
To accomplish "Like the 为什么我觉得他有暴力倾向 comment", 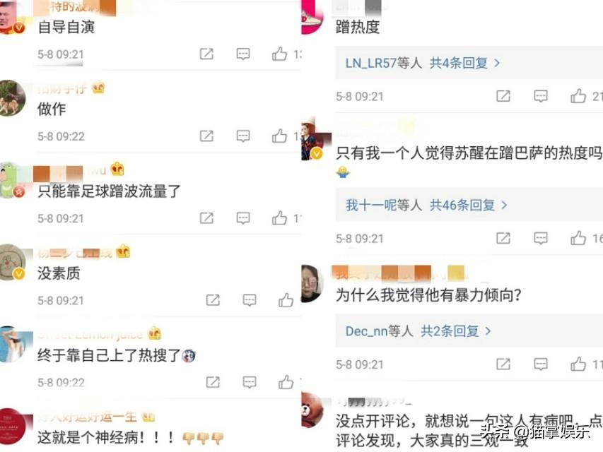I will (578, 364).
